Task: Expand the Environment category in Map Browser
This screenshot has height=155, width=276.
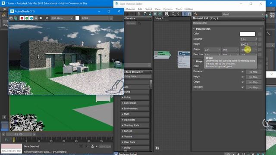Action: pos(135,108)
